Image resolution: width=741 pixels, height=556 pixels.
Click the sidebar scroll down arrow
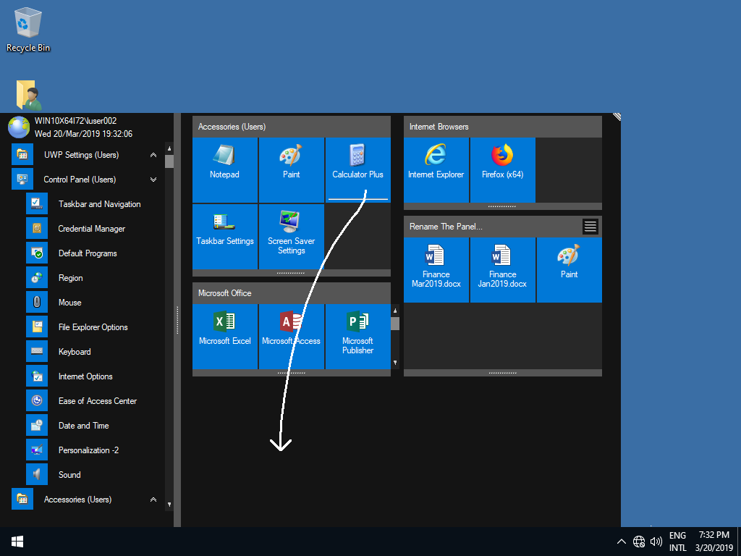pyautogui.click(x=169, y=505)
